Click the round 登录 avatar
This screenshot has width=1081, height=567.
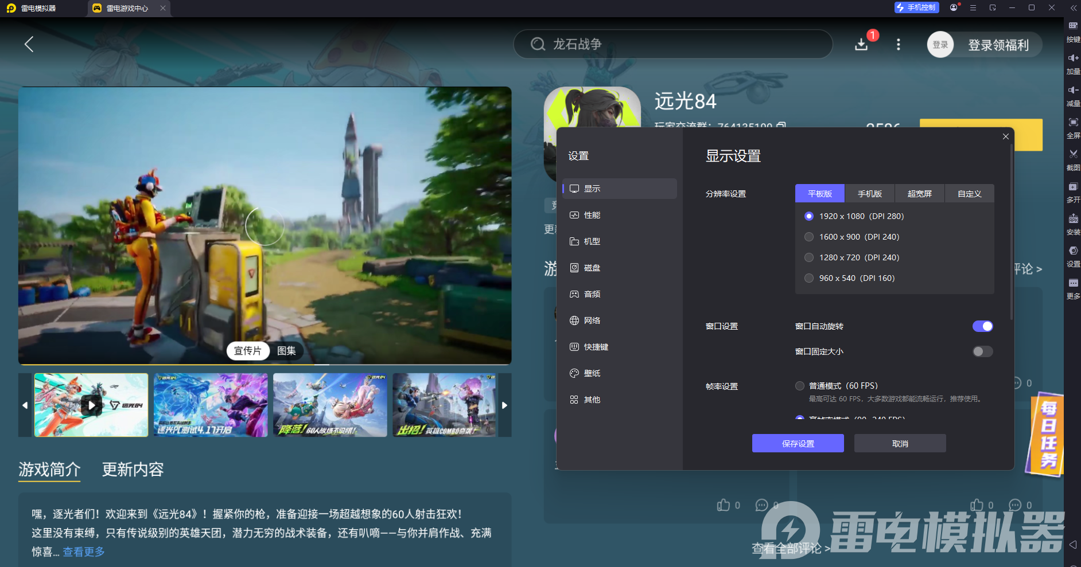click(x=940, y=45)
